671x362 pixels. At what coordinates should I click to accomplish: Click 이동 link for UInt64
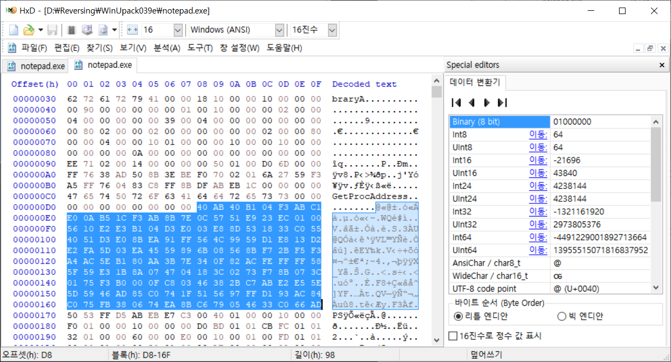point(538,250)
